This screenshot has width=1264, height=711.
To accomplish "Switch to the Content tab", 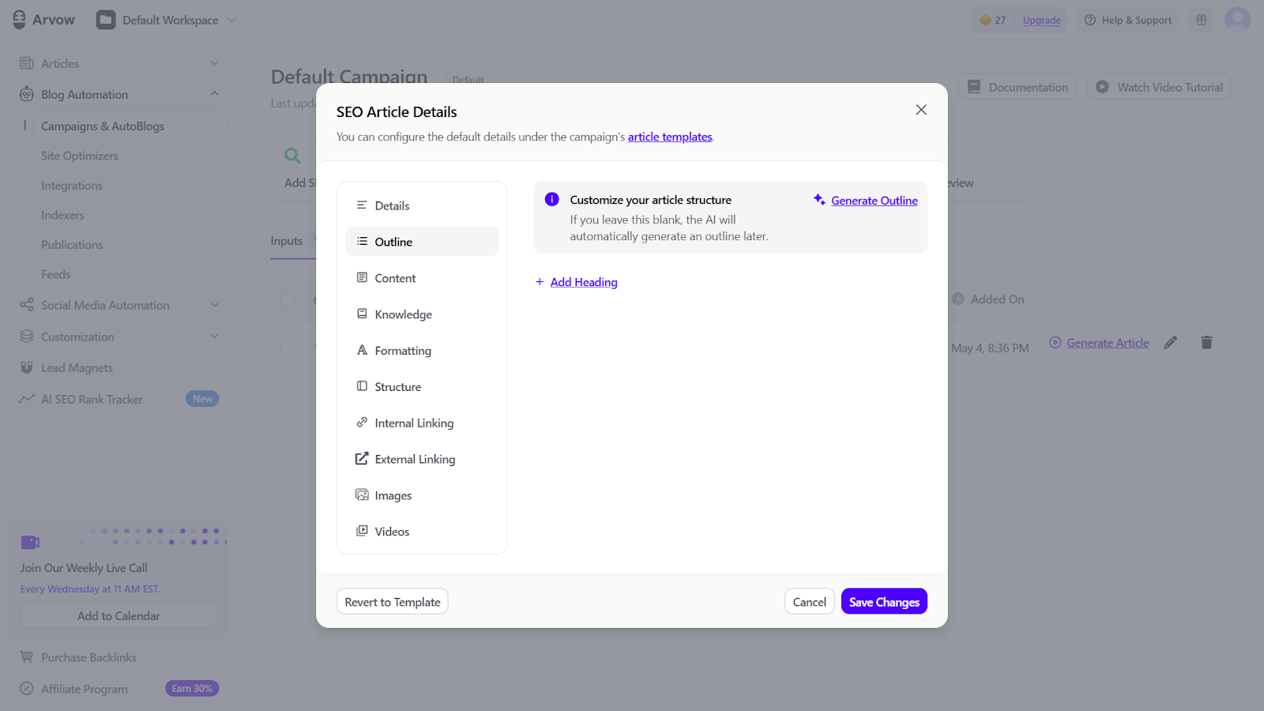I will coord(395,277).
